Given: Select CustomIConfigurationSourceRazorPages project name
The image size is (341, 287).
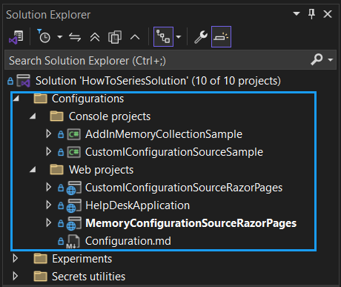Looking at the screenshot, I should tap(184, 188).
